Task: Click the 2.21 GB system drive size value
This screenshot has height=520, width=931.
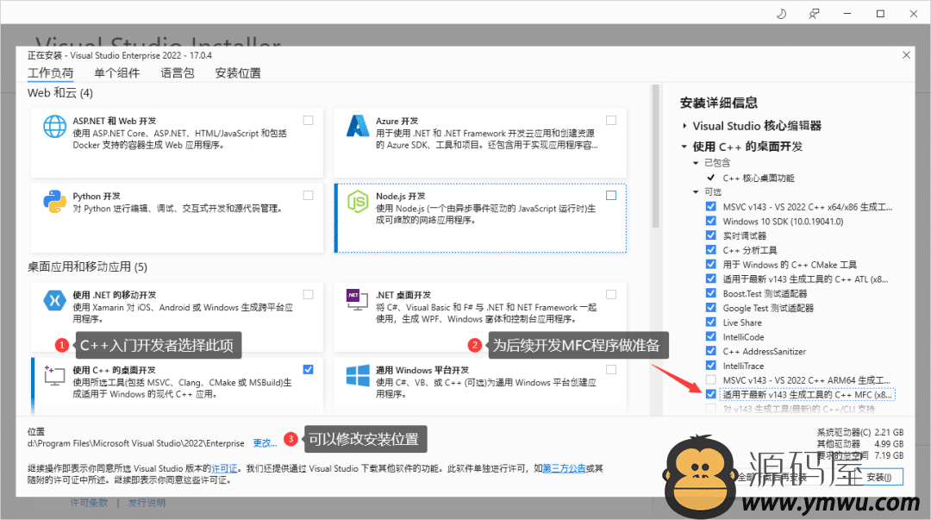Action: (x=889, y=432)
